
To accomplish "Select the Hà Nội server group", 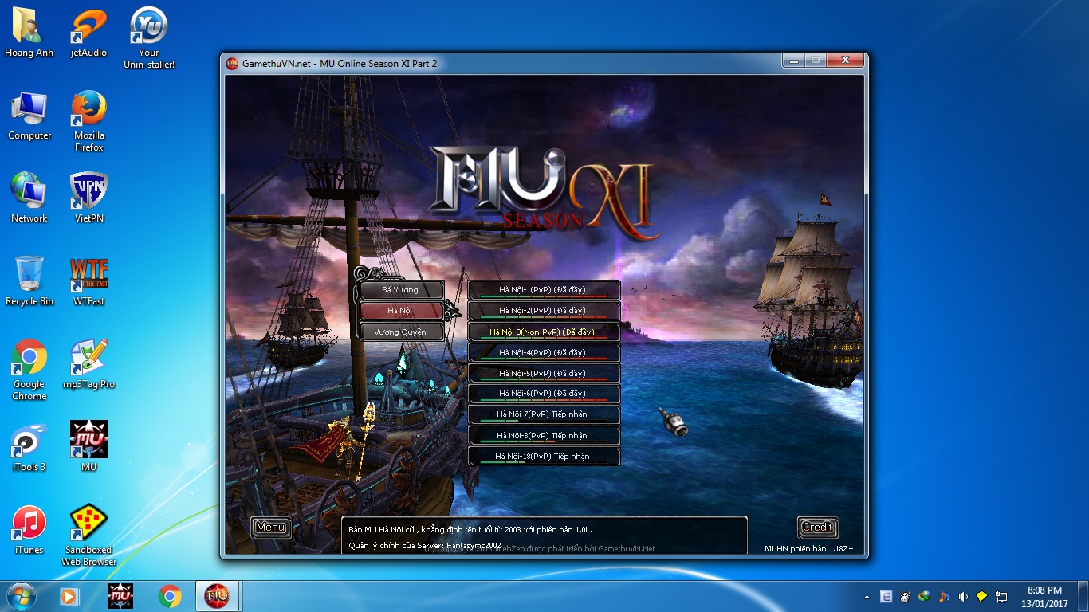I will 401,311.
